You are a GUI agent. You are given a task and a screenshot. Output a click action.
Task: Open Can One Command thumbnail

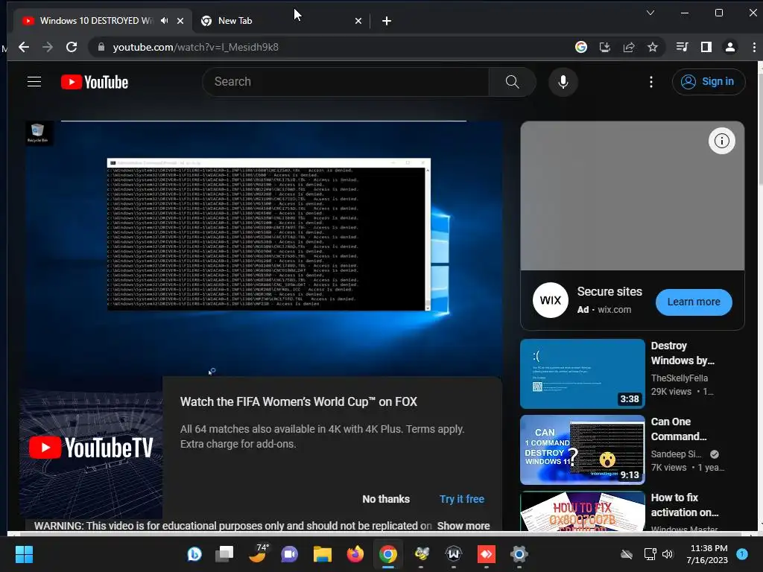pos(583,449)
